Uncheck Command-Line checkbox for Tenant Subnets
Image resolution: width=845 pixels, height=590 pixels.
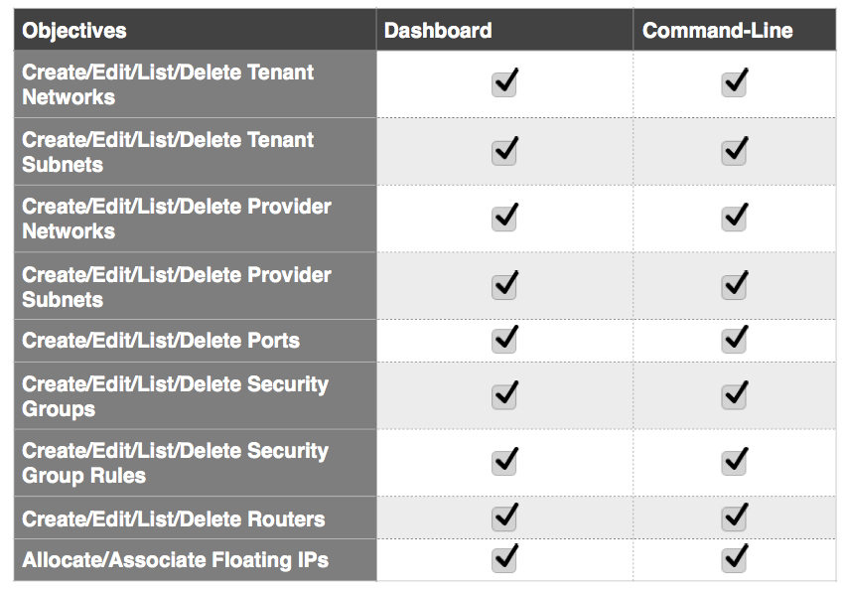click(x=734, y=152)
